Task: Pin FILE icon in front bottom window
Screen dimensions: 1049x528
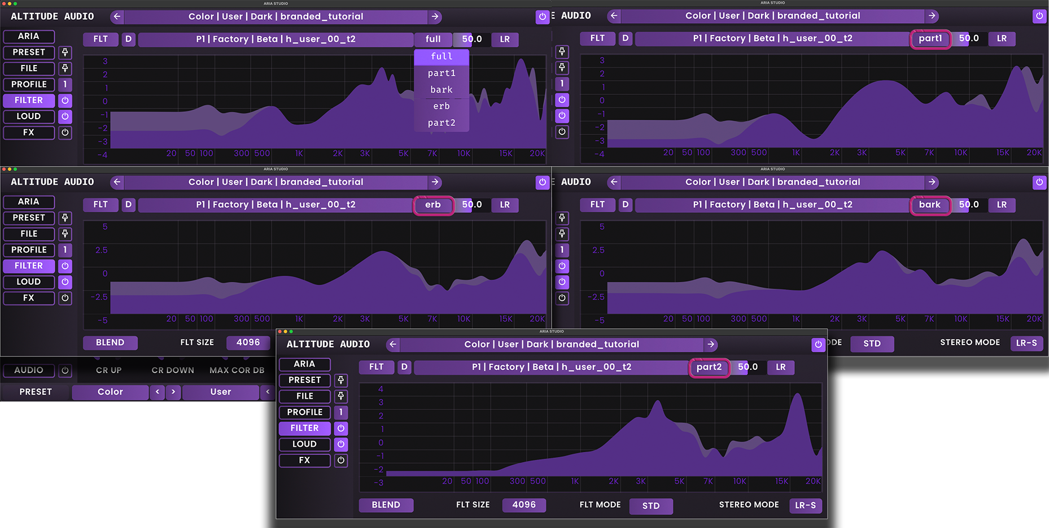Action: click(x=341, y=396)
